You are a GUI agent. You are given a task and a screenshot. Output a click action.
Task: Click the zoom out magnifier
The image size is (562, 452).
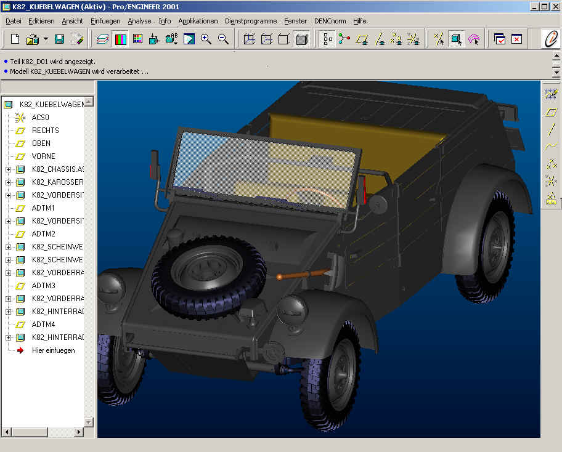[223, 39]
